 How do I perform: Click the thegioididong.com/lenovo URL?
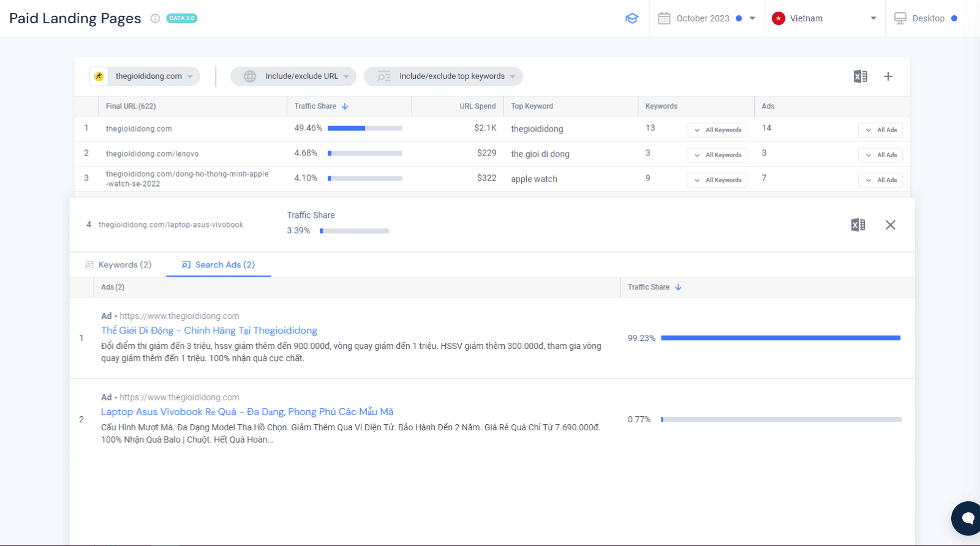coord(153,154)
